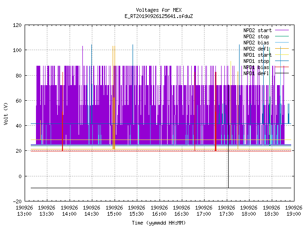Click the 15:00 time tick label
Screen dimensions: 303x227
114,214
